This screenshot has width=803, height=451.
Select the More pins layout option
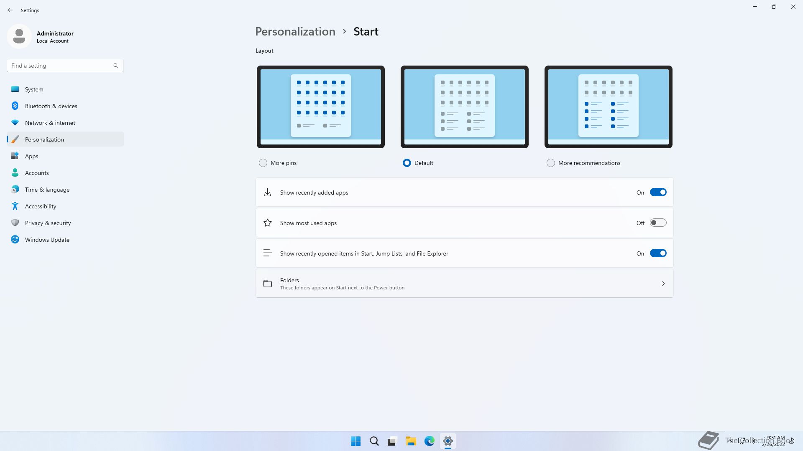(263, 163)
